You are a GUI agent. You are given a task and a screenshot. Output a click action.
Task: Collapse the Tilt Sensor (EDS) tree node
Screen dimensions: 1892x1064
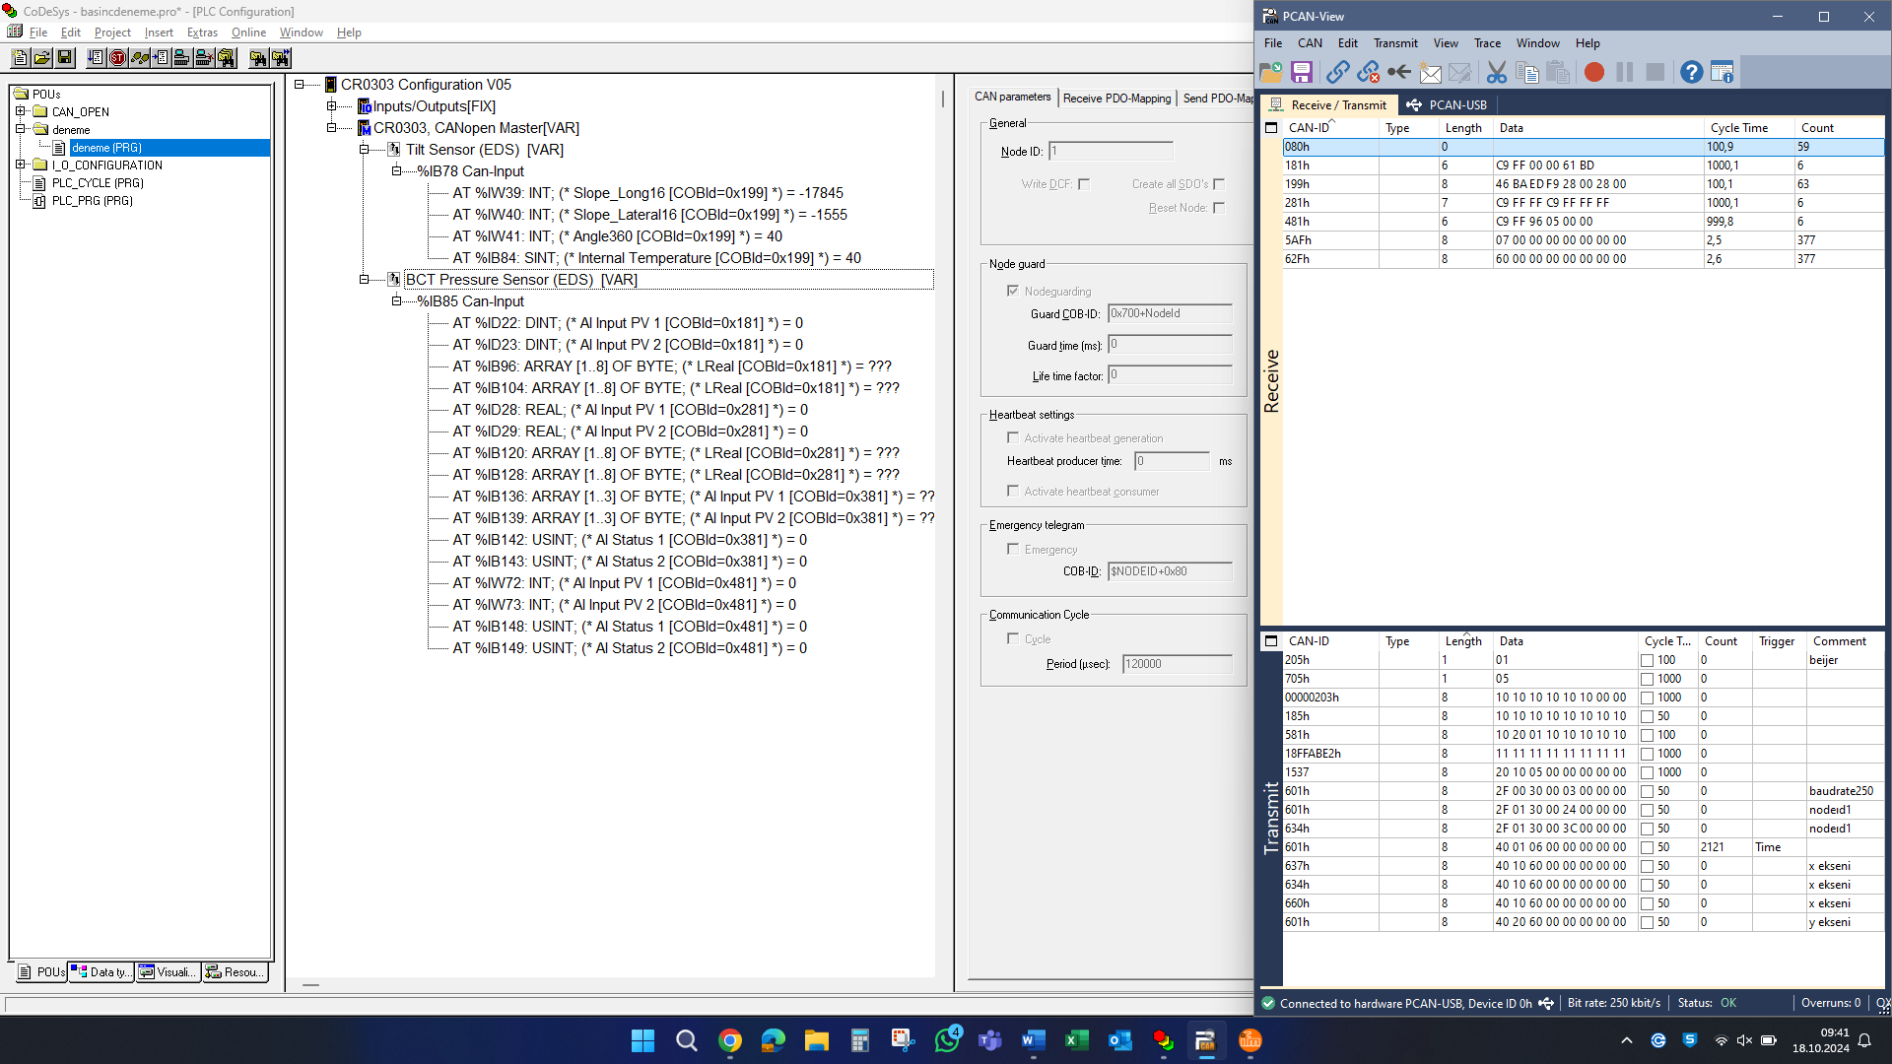pyautogui.click(x=364, y=150)
